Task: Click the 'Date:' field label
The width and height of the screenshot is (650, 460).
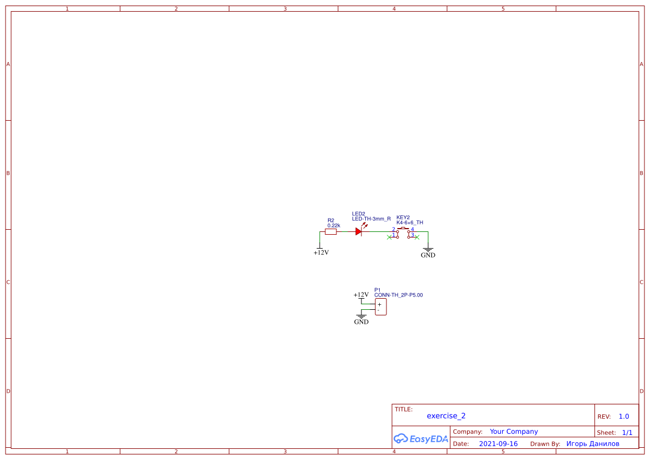Action: pyautogui.click(x=461, y=444)
